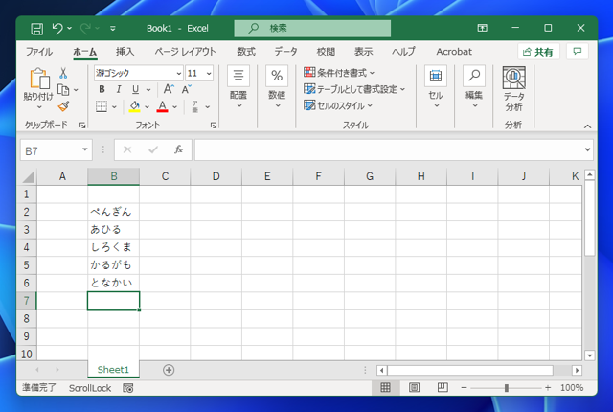The height and width of the screenshot is (412, 613).
Task: Toggle ribbon display options icon
Action: pyautogui.click(x=482, y=28)
